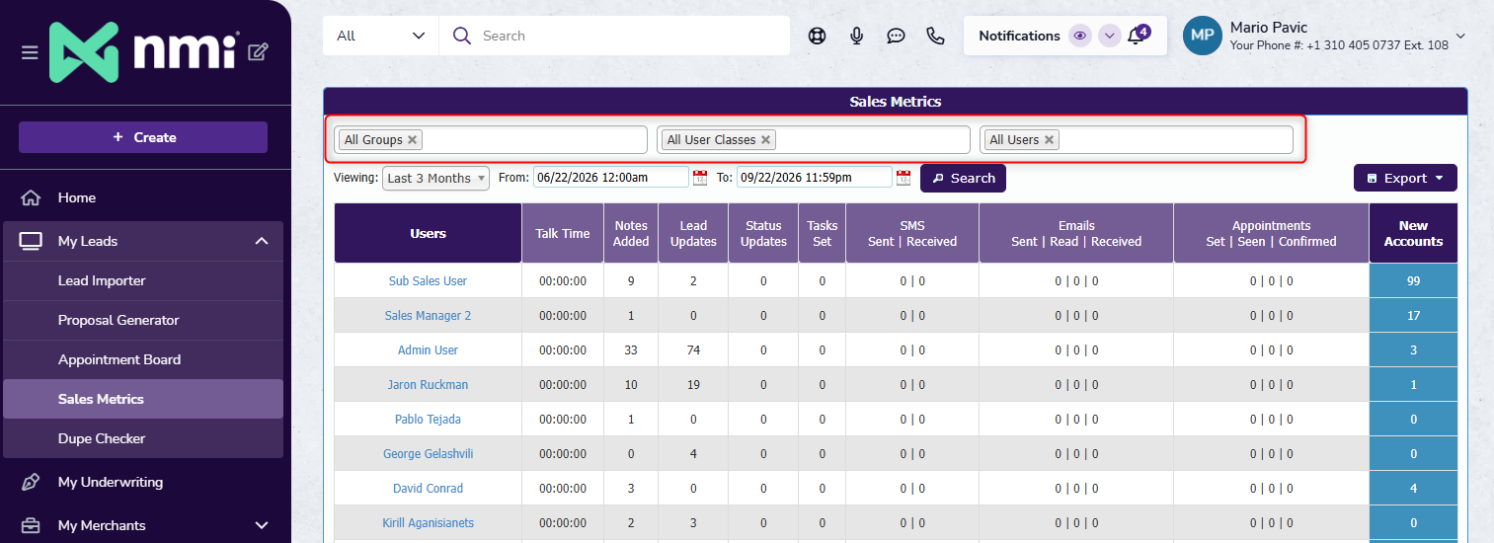Click the purple Search button
The height and width of the screenshot is (543, 1494).
click(x=963, y=178)
